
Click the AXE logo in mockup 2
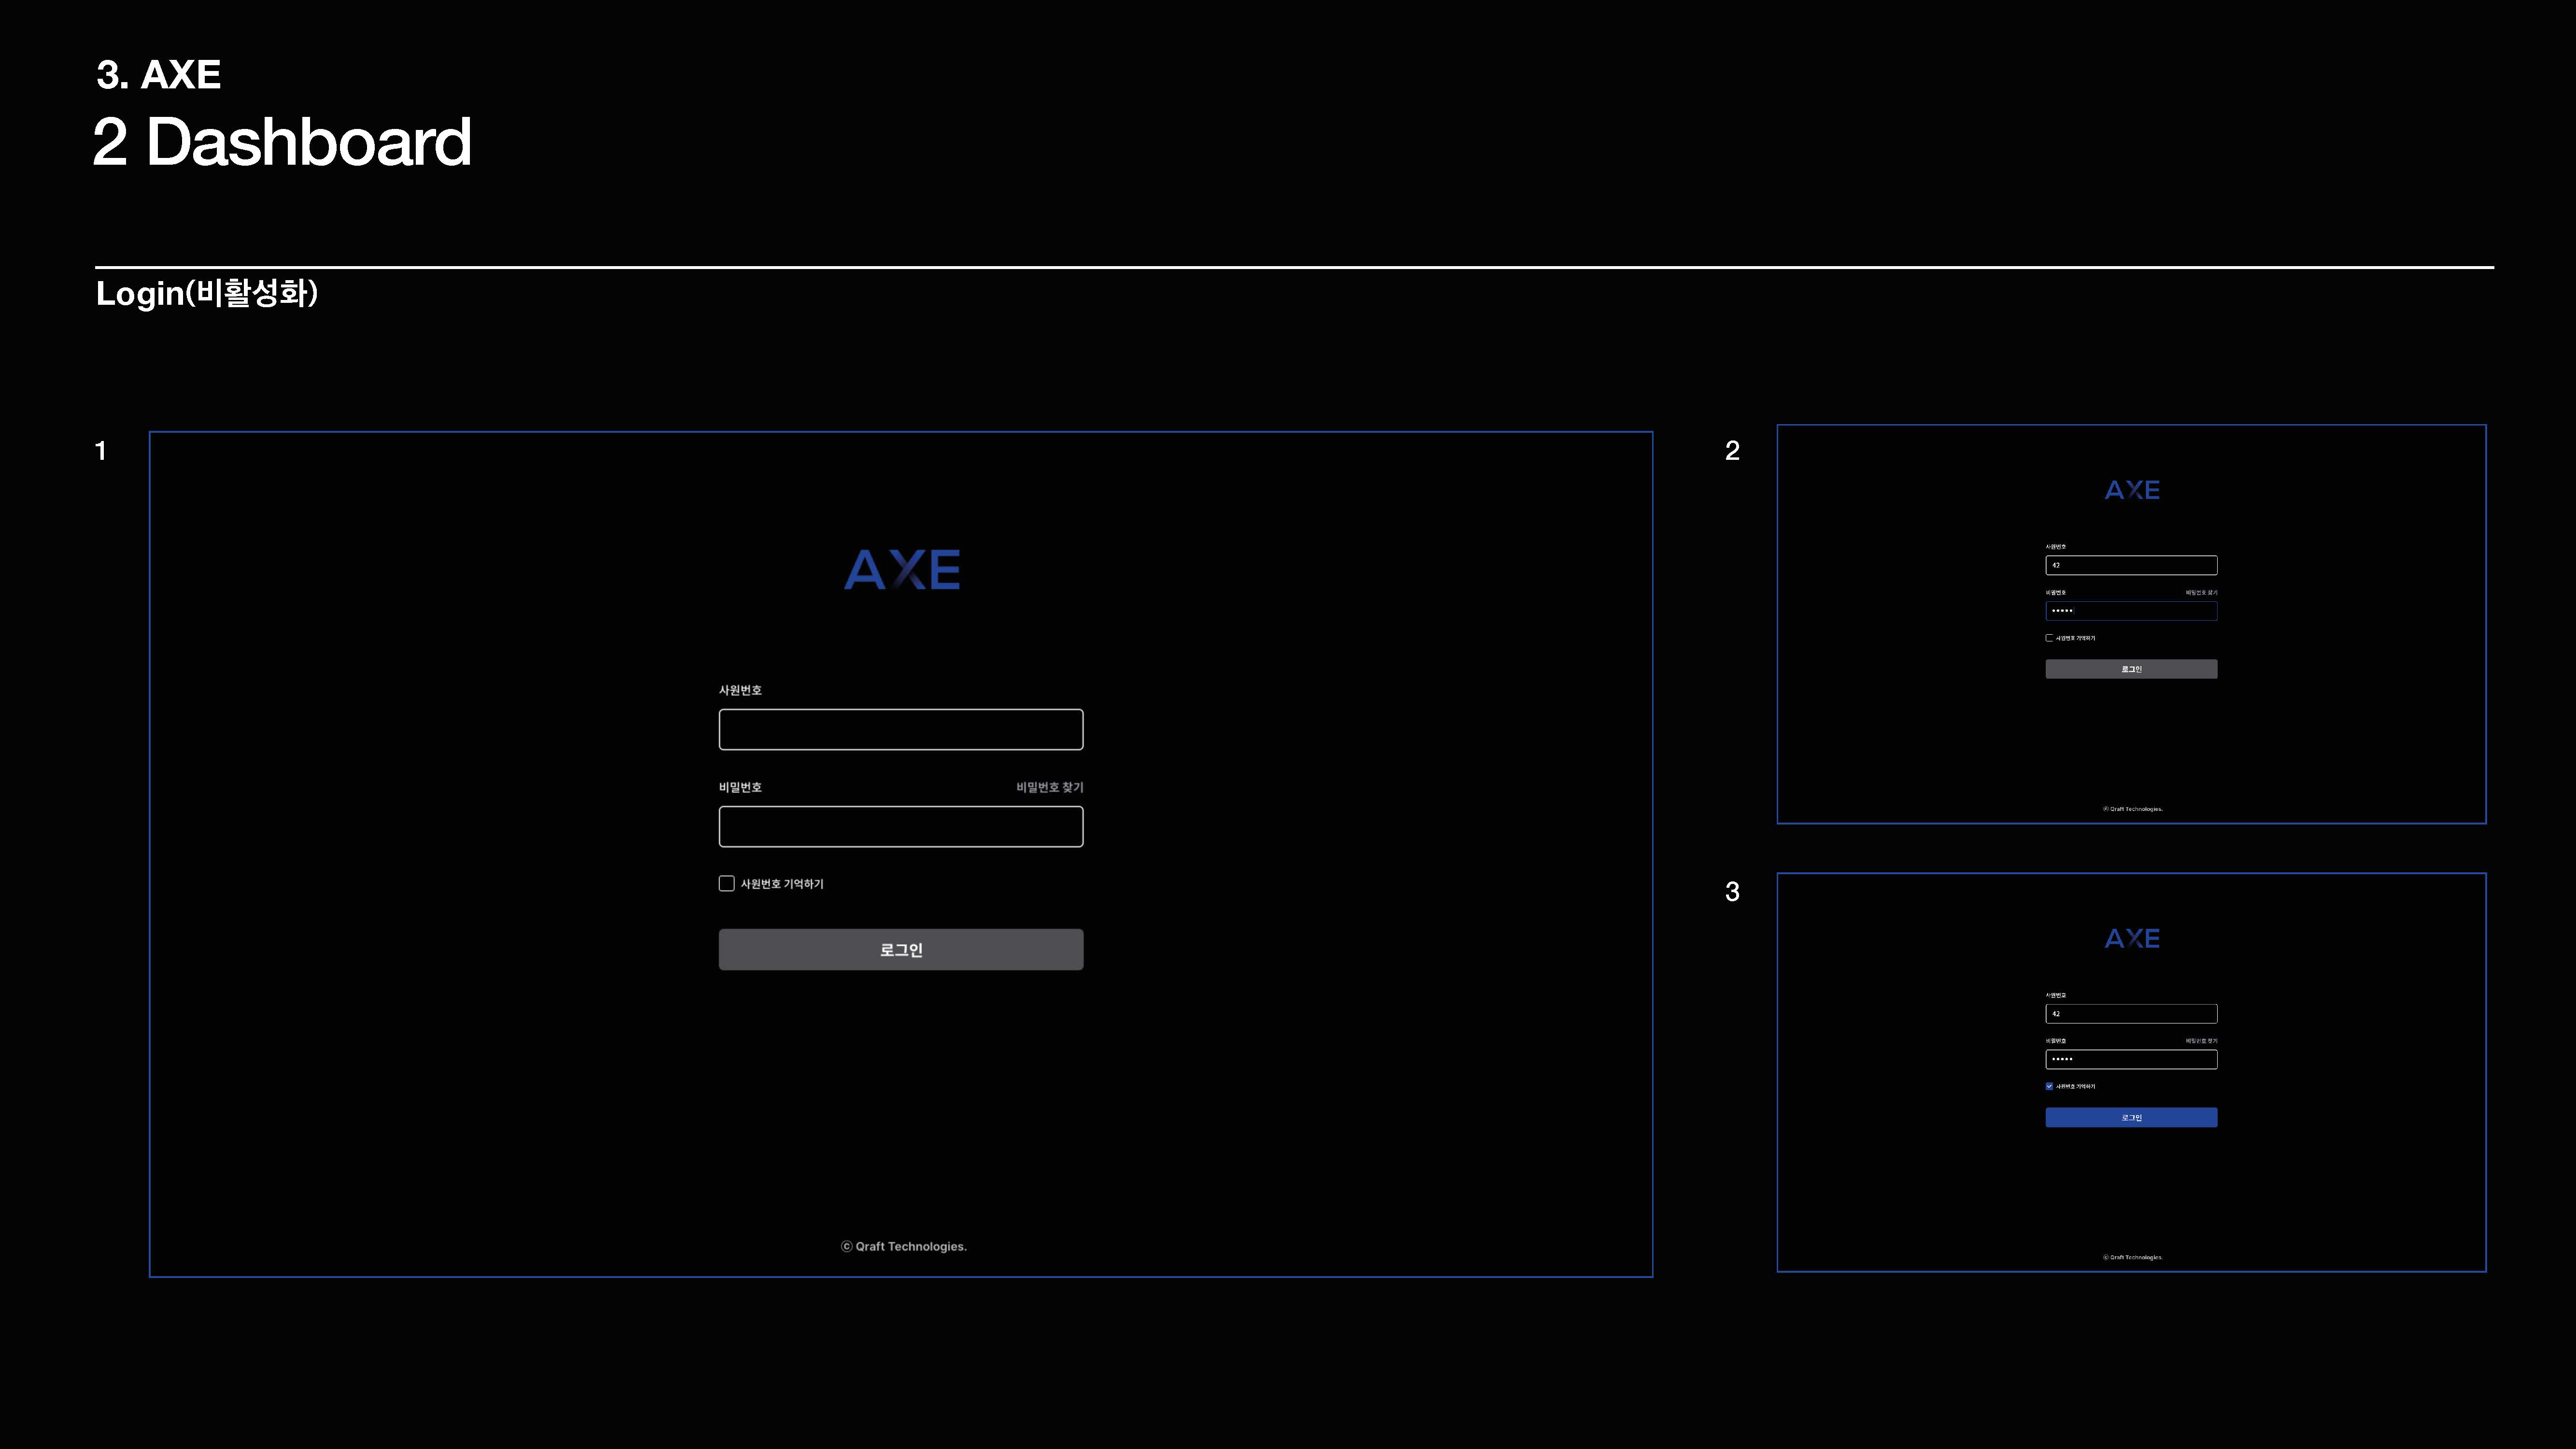pos(2131,490)
